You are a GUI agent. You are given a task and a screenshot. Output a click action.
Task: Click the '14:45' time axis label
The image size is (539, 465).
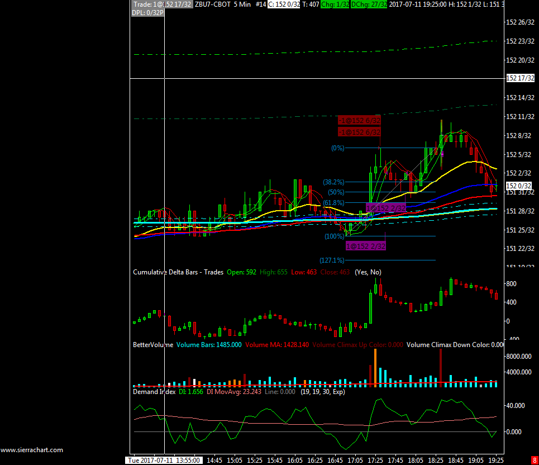[214, 460]
